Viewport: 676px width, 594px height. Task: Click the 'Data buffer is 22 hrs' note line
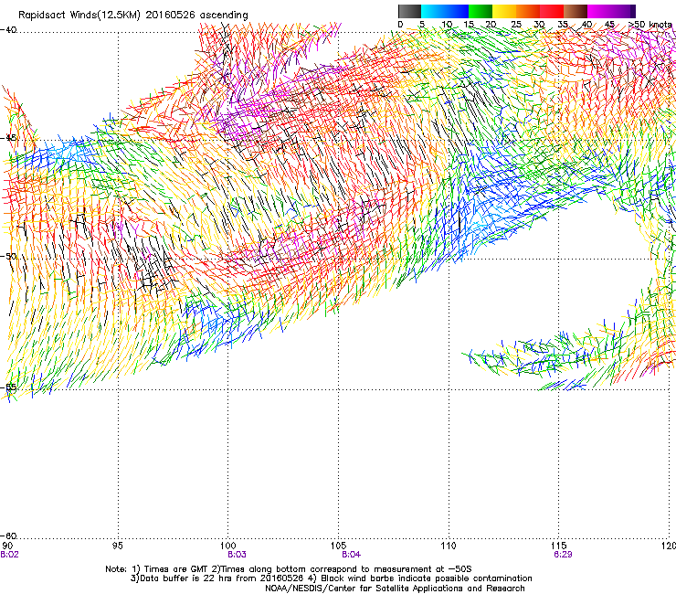[331, 578]
